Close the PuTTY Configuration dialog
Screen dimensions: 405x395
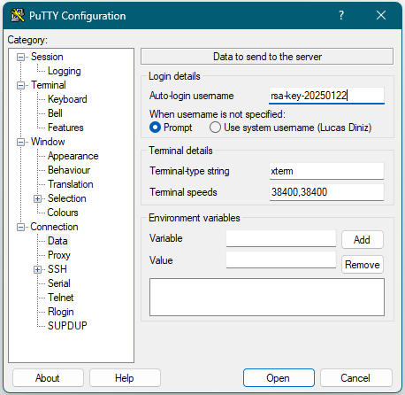tap(381, 15)
